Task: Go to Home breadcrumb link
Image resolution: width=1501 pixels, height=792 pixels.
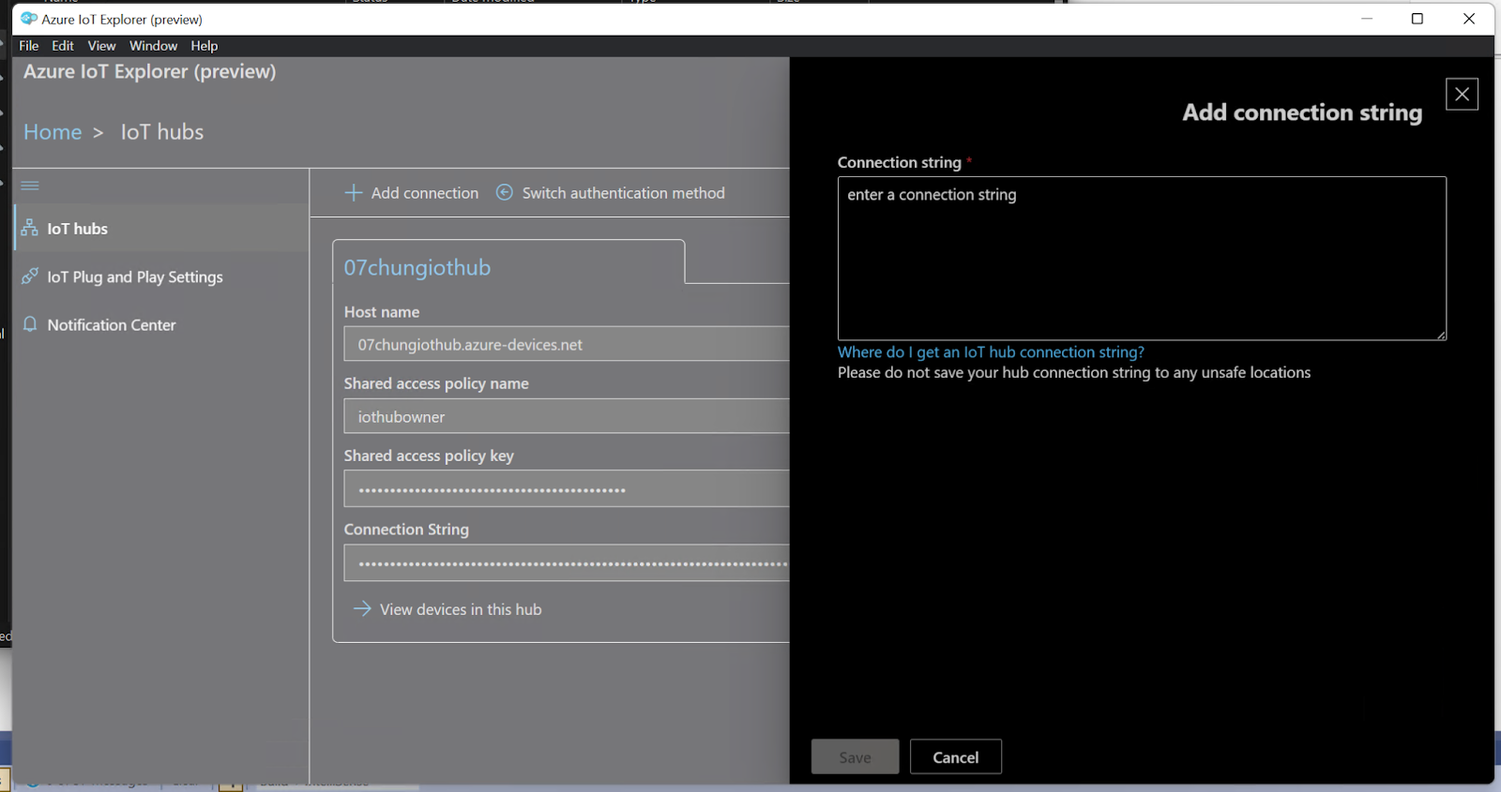Action: point(53,132)
